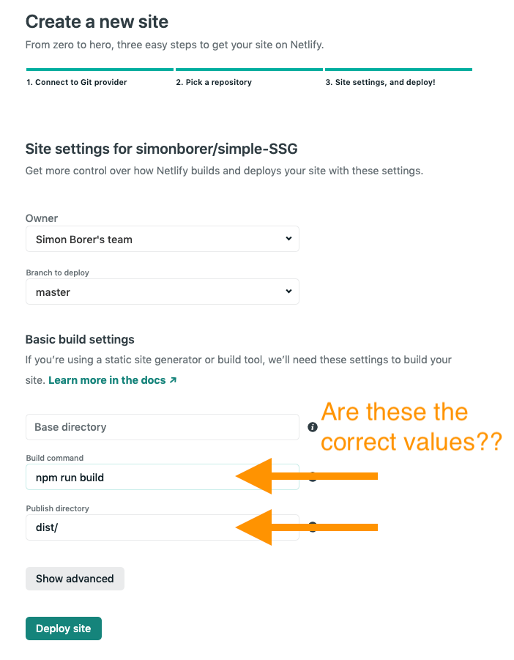Click the chevron arrow in Branch select

click(x=288, y=292)
